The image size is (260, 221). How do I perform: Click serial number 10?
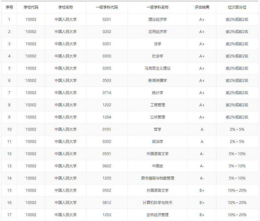click(9, 129)
